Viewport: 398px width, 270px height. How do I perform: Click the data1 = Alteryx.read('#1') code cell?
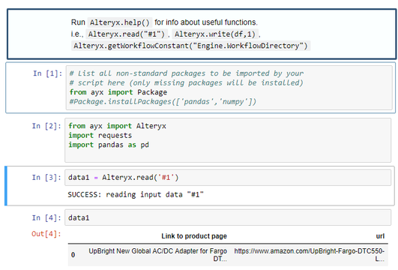point(228,178)
